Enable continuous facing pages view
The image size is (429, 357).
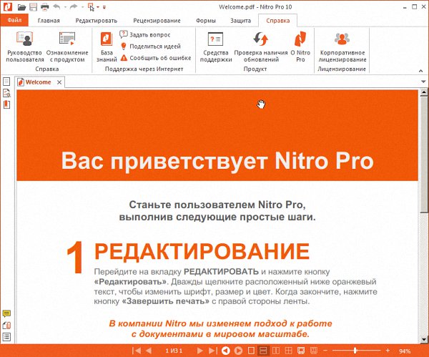[x=288, y=351]
